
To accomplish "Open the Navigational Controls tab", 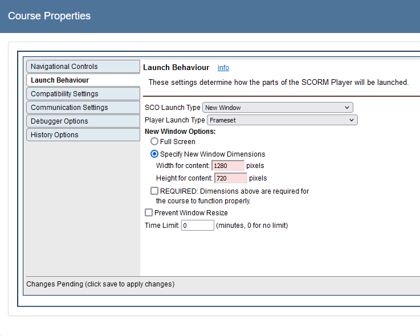I will pos(83,67).
